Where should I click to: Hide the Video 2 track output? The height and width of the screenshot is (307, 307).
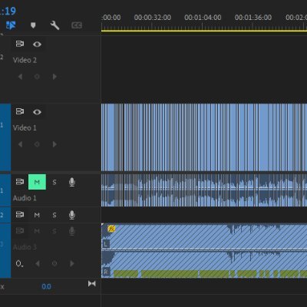[x=37, y=45]
